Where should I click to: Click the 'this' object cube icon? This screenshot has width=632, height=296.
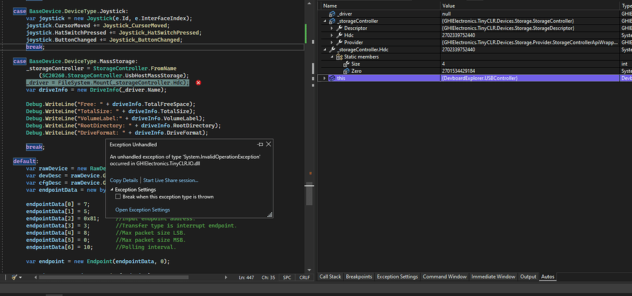pos(331,78)
